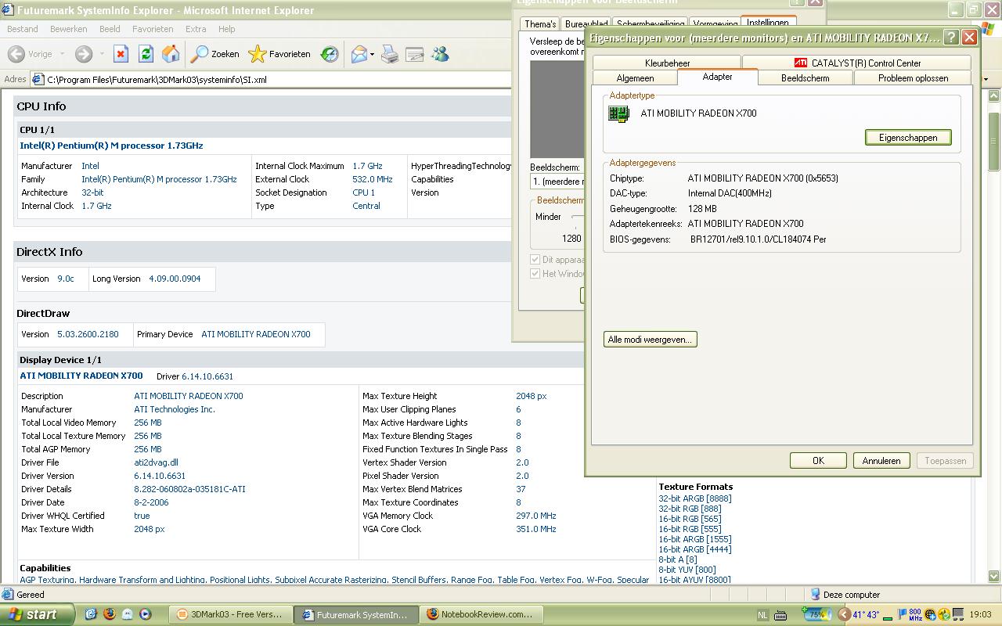This screenshot has width=1002, height=626.
Task: Click the Internet Explorer vertical scrollbar
Action: 995,336
